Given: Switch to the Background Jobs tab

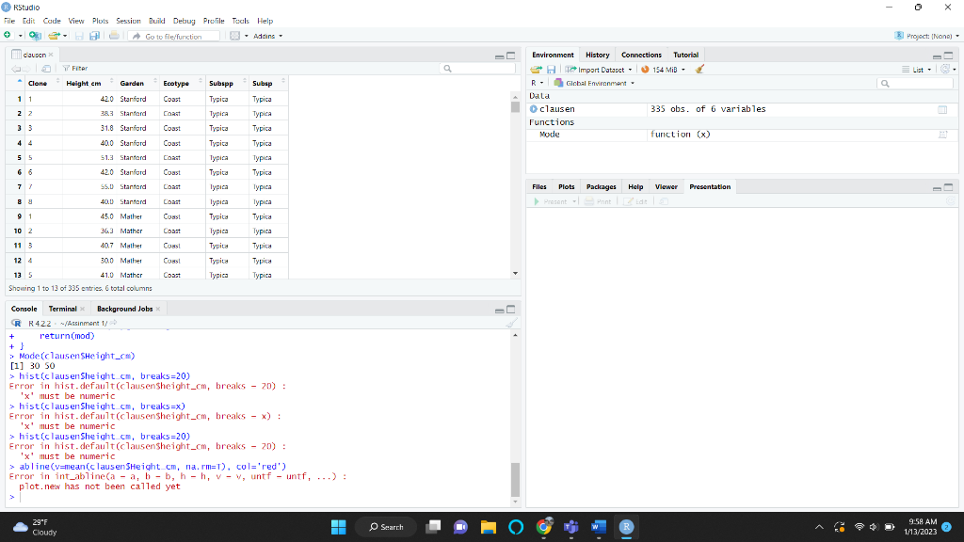Looking at the screenshot, I should (x=124, y=309).
